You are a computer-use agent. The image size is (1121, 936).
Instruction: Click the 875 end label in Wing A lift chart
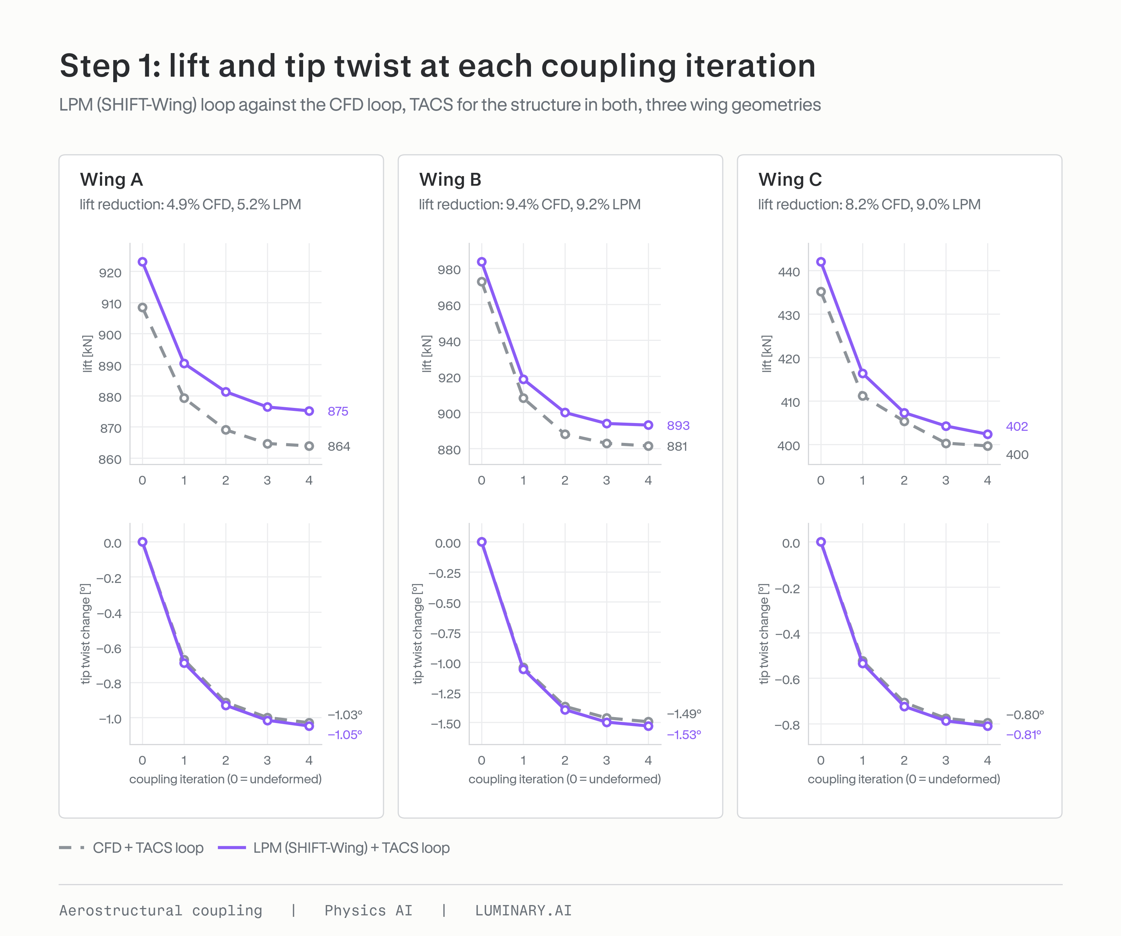tap(338, 411)
